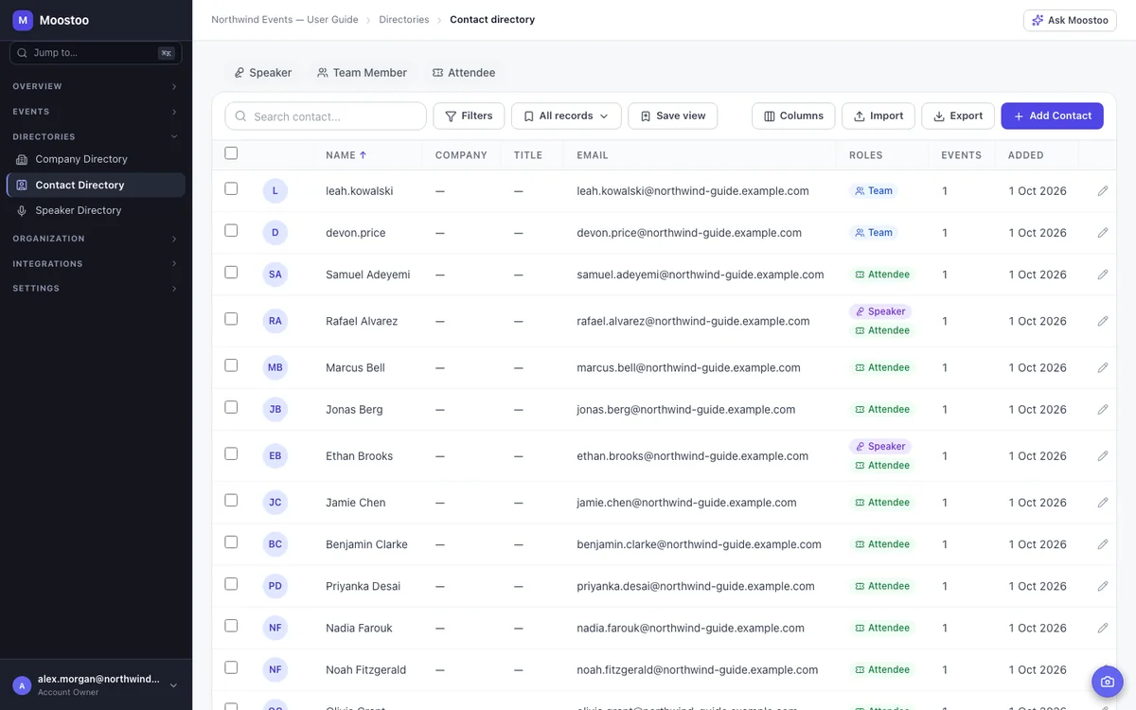The width and height of the screenshot is (1136, 710).
Task: Open the Columns button
Action: click(793, 115)
